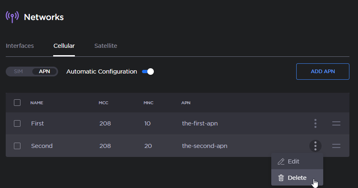Check the box for the First APN
This screenshot has width=358, height=188.
coord(17,123)
